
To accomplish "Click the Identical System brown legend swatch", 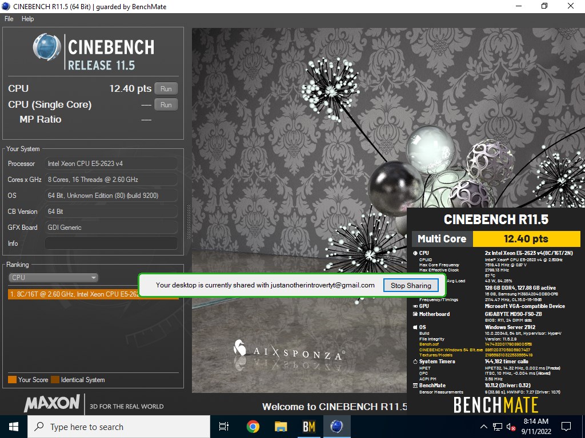I will coord(55,379).
